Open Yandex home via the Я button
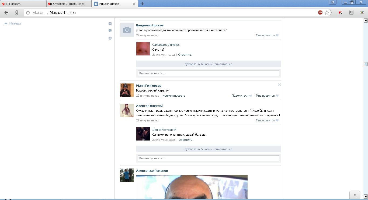 (16, 13)
